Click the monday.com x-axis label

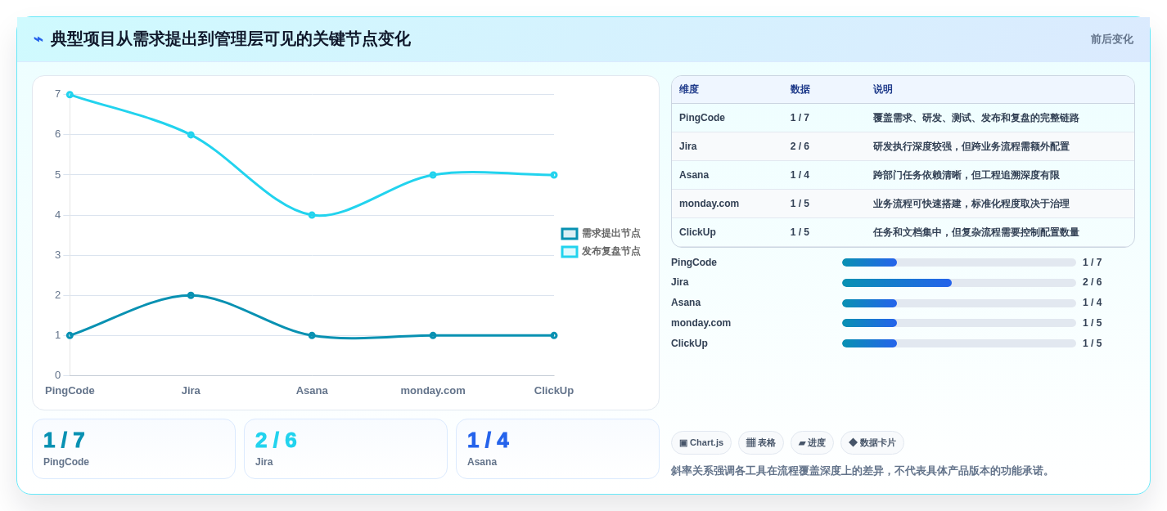click(433, 391)
